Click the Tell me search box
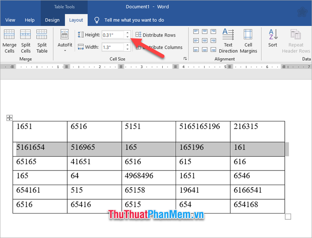 click(134, 20)
